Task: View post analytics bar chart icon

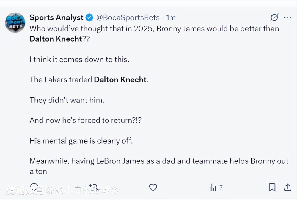Action: [213, 188]
